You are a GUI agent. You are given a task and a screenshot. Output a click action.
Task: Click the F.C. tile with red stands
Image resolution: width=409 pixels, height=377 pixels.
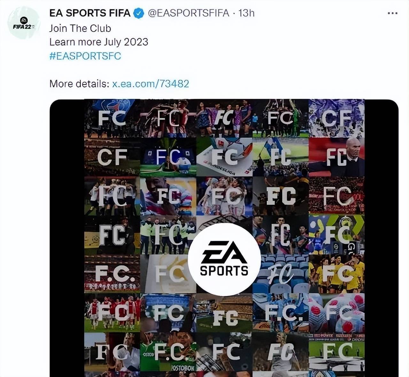pyautogui.click(x=112, y=274)
